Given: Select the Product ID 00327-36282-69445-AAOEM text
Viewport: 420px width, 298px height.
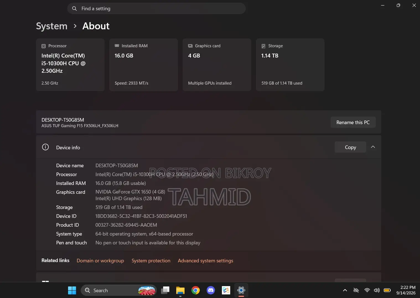Looking at the screenshot, I should (126, 225).
